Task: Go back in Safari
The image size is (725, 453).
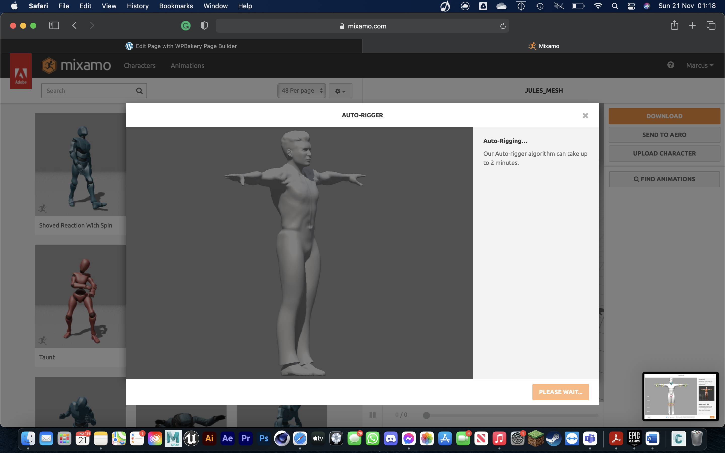Action: coord(75,25)
